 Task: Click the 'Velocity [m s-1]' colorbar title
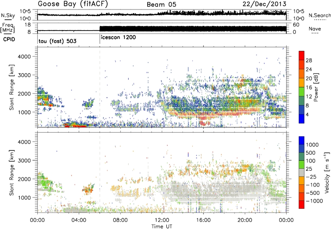tap(327, 172)
